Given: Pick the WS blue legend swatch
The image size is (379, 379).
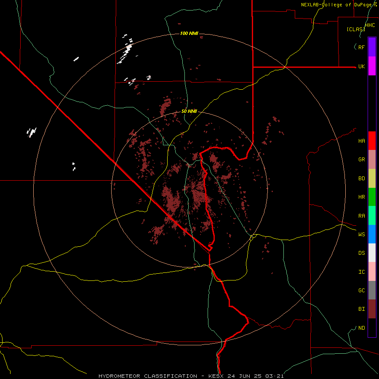Looking at the screenshot, I should 372,234.
